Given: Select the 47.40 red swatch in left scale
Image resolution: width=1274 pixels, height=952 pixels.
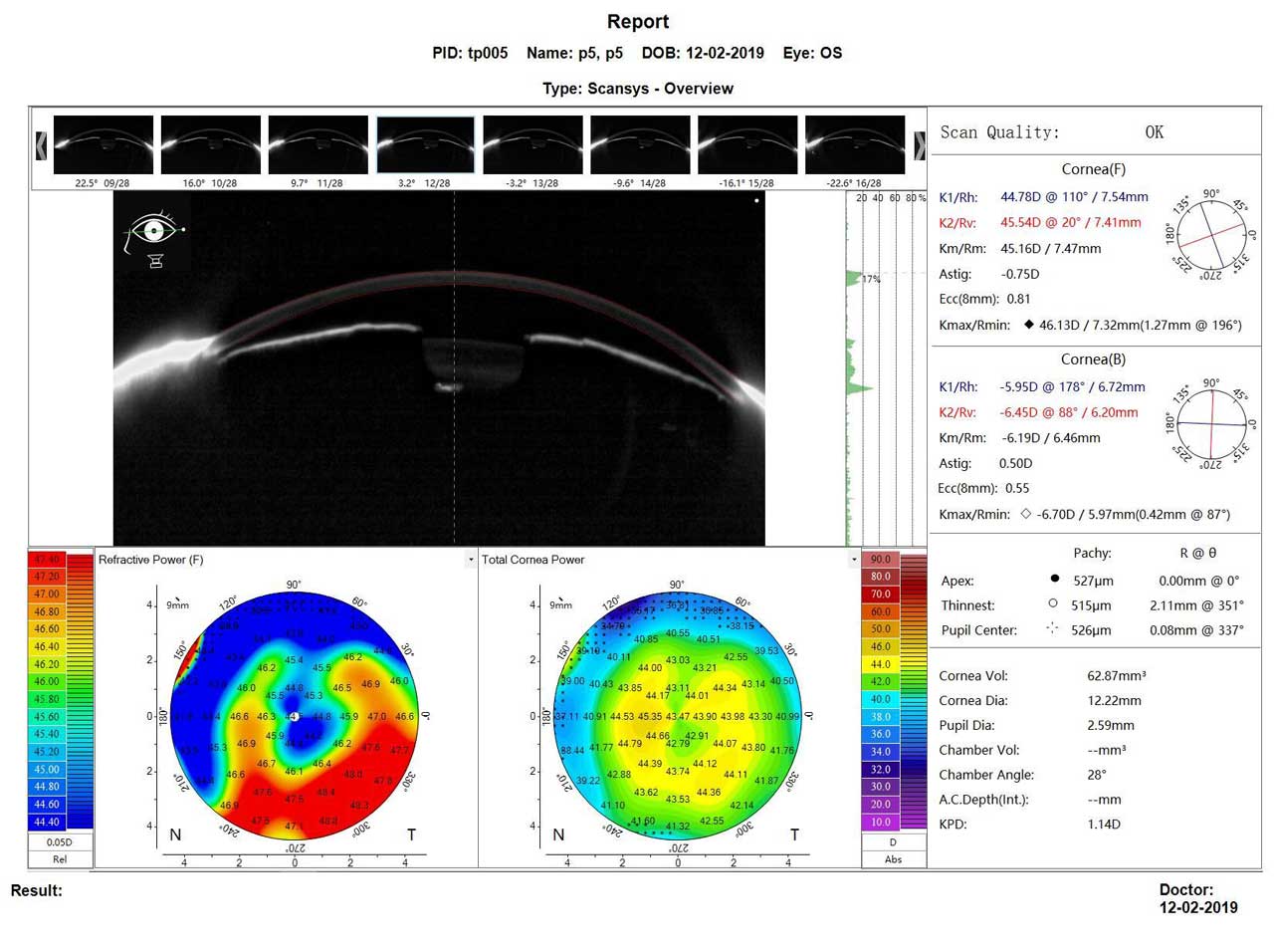Looking at the screenshot, I should pos(47,560).
